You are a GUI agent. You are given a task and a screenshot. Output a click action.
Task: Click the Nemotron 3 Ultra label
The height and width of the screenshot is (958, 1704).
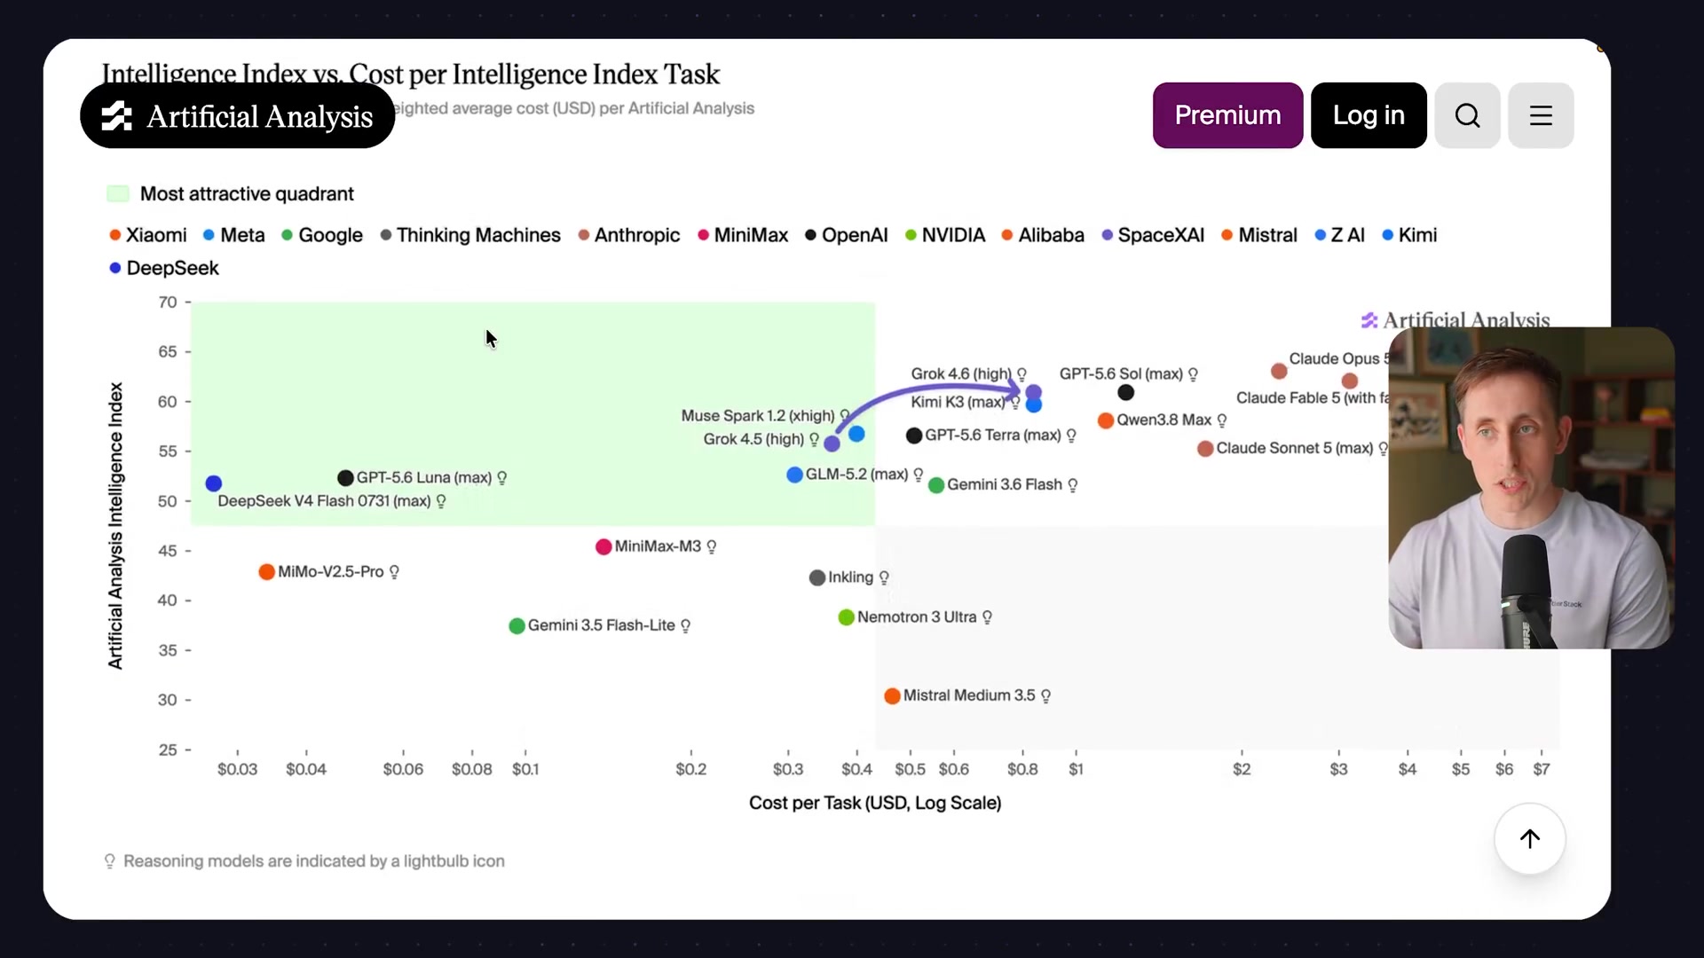click(x=917, y=616)
